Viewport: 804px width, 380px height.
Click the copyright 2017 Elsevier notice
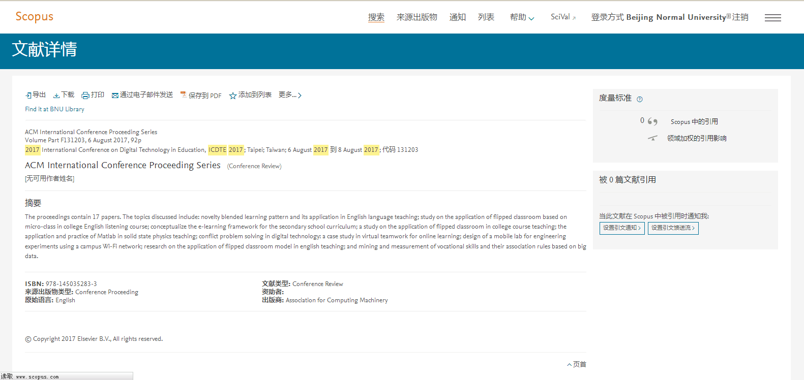tap(94, 339)
